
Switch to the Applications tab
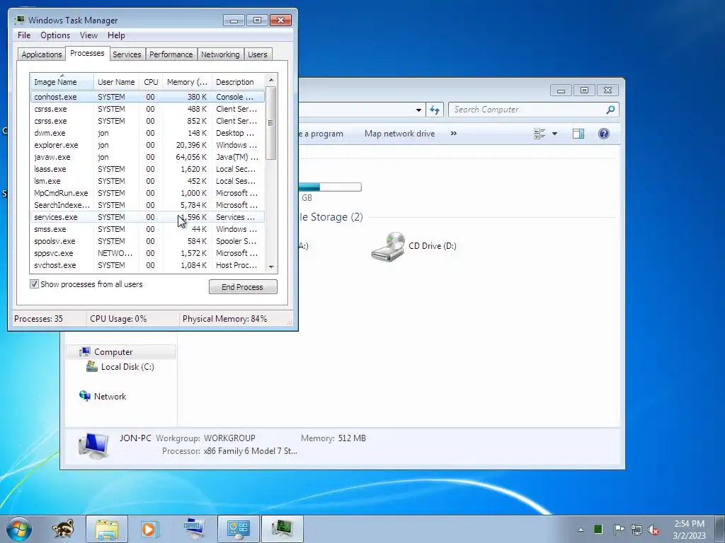[42, 54]
